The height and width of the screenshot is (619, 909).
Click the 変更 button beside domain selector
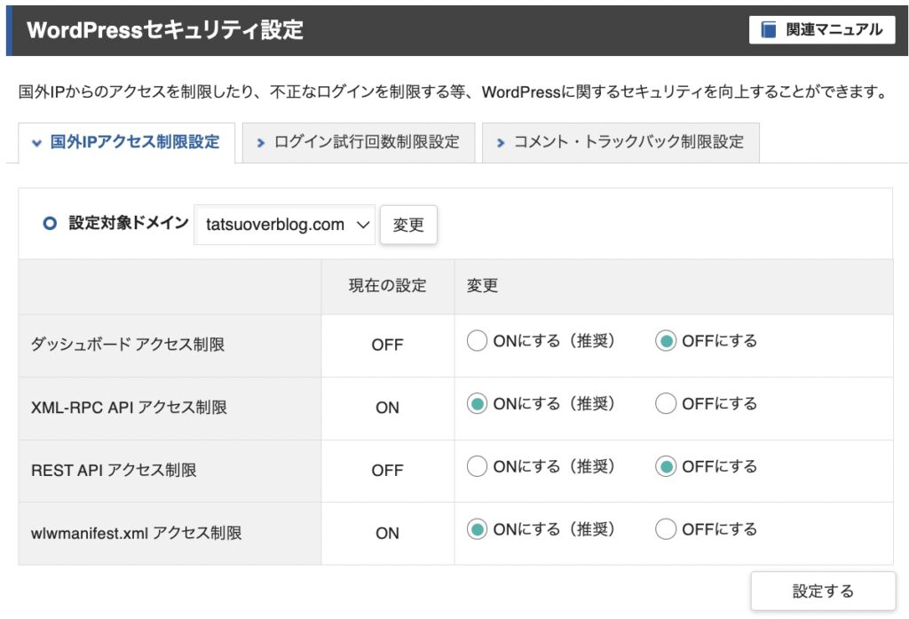408,225
